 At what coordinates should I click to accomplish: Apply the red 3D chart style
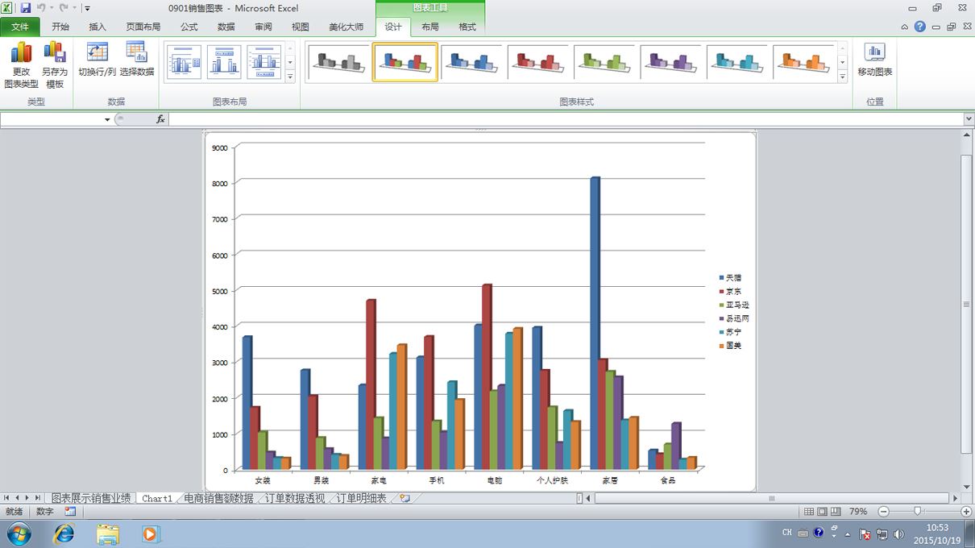pos(537,62)
